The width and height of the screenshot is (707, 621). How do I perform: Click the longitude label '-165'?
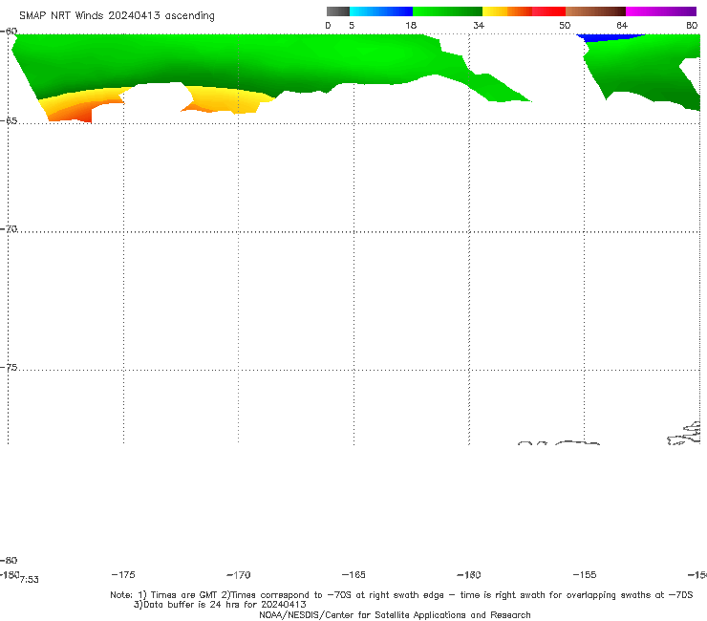pyautogui.click(x=353, y=574)
